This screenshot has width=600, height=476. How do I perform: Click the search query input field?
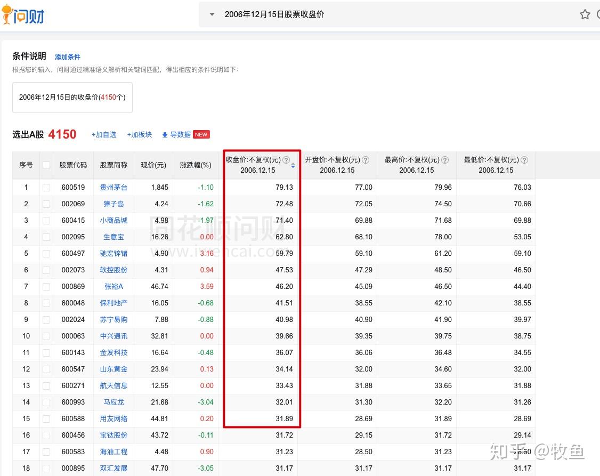click(398, 14)
